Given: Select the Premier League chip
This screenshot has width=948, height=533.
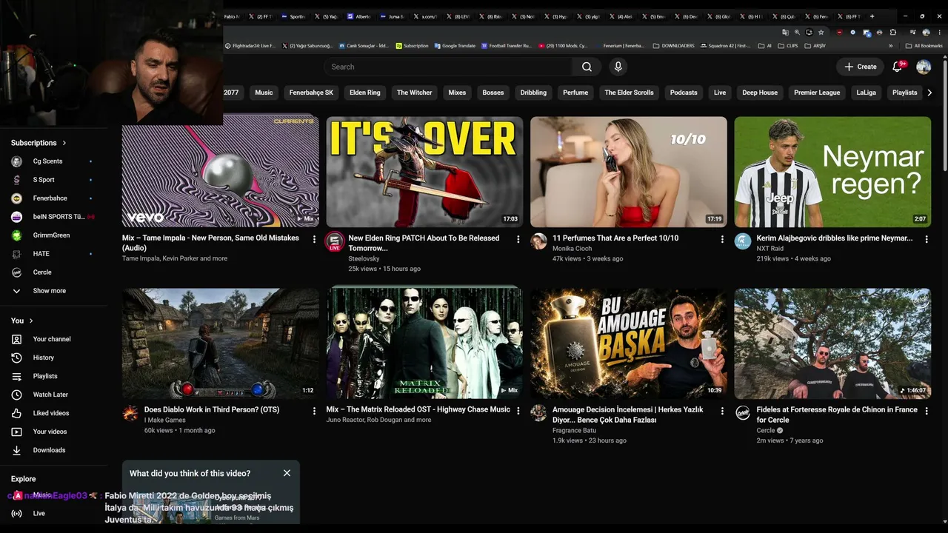Looking at the screenshot, I should click(x=817, y=93).
